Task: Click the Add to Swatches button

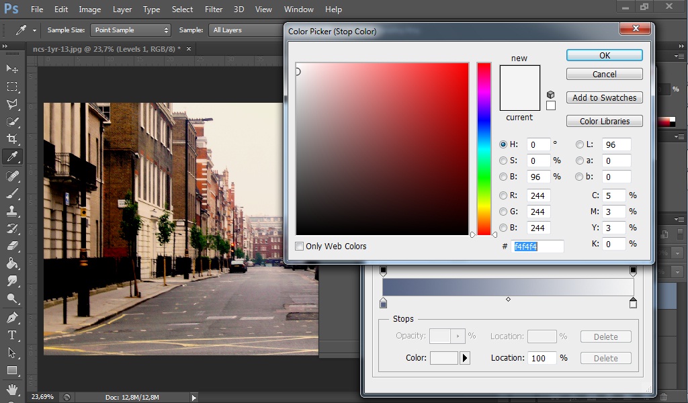Action: [604, 98]
